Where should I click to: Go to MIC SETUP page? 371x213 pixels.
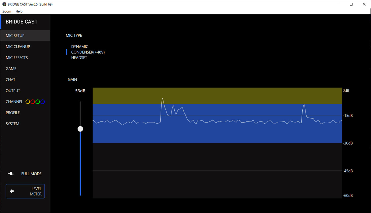[x=25, y=36]
